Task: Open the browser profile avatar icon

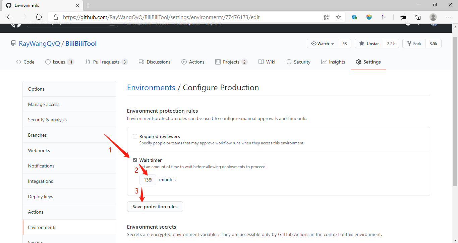Action: click(433, 17)
